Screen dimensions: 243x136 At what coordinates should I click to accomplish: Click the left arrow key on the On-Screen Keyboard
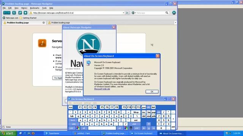pos(144,128)
